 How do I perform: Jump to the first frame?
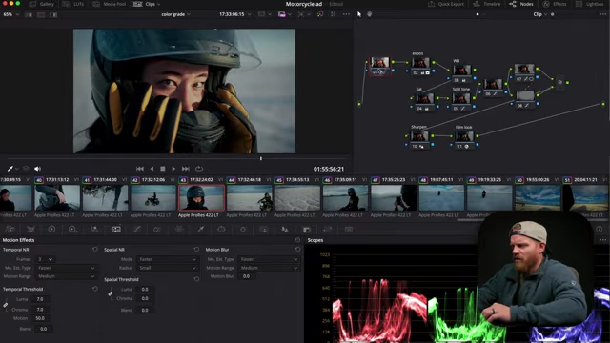coord(140,169)
